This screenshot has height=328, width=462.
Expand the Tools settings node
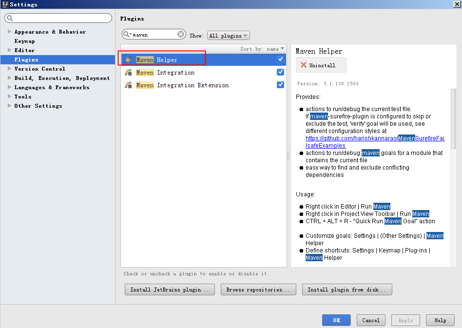tap(9, 96)
